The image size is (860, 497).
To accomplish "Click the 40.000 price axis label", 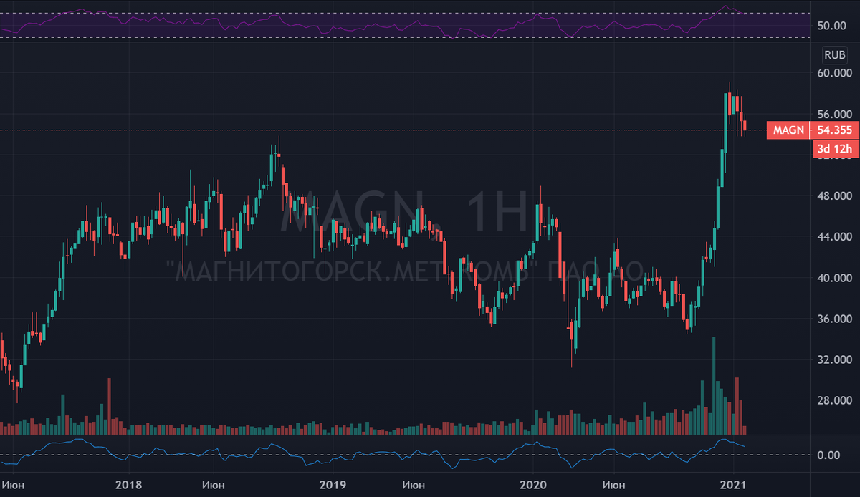I will 835,278.
